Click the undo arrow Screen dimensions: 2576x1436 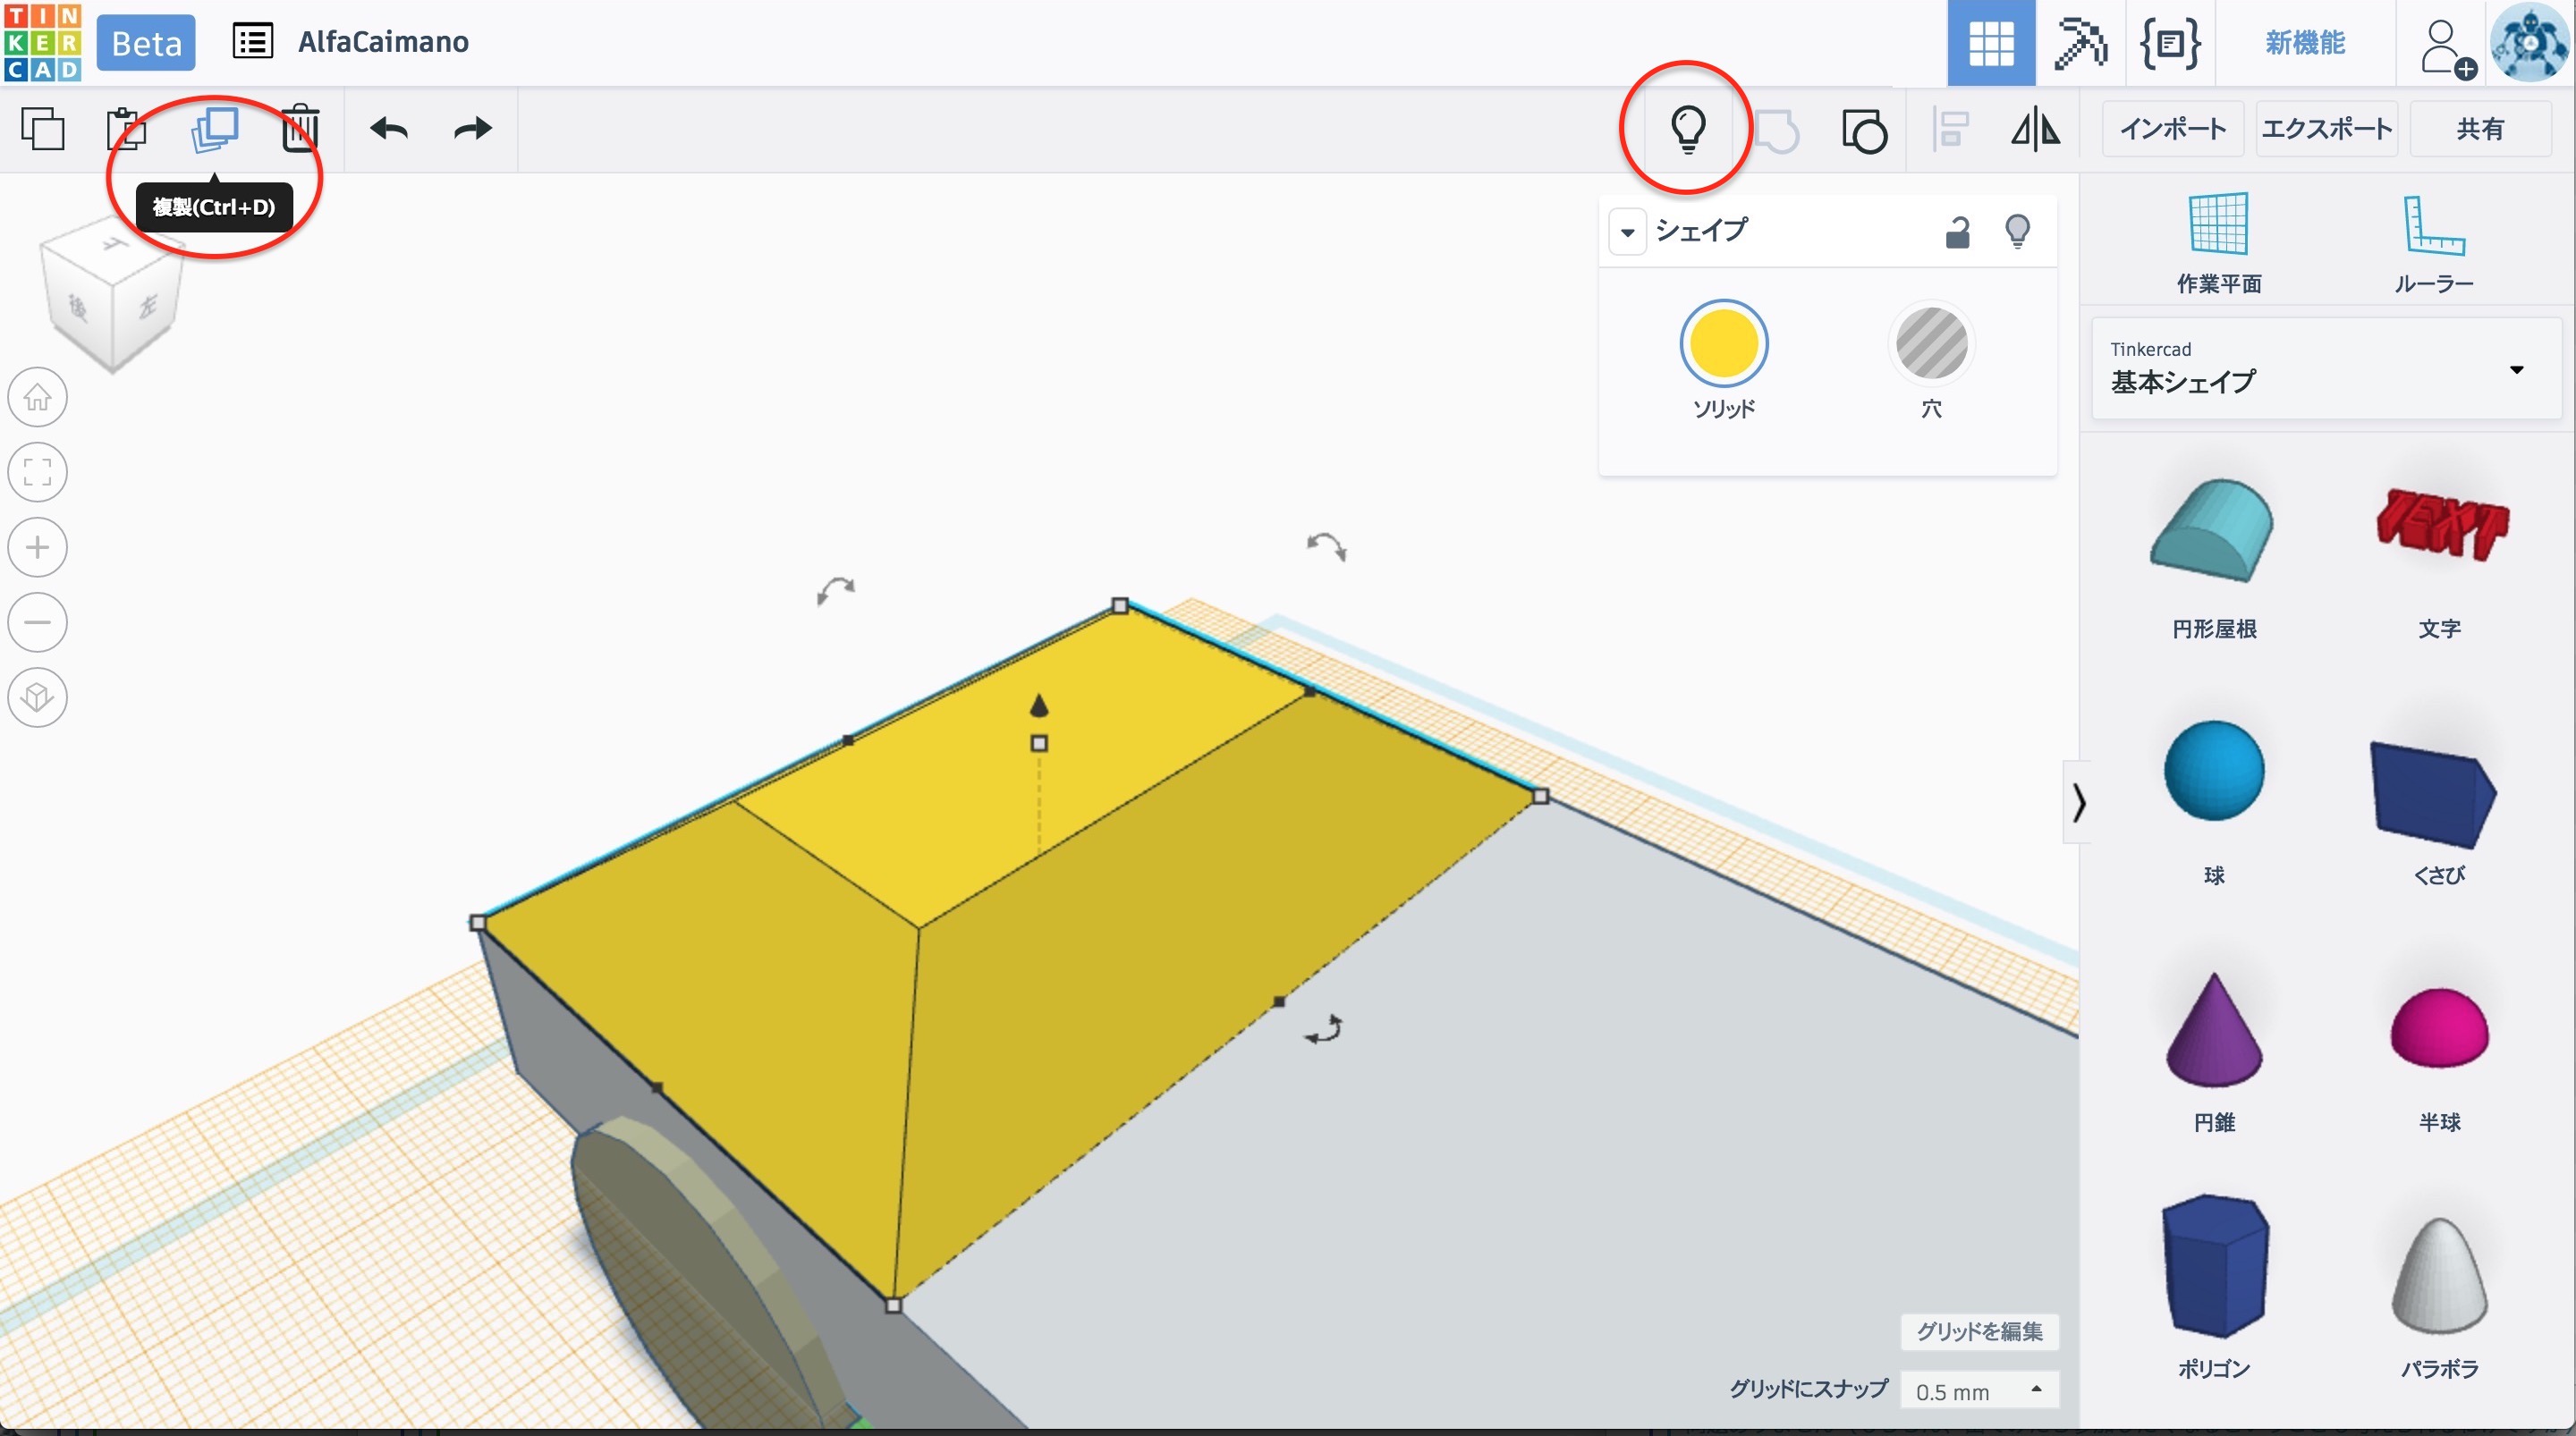point(388,129)
